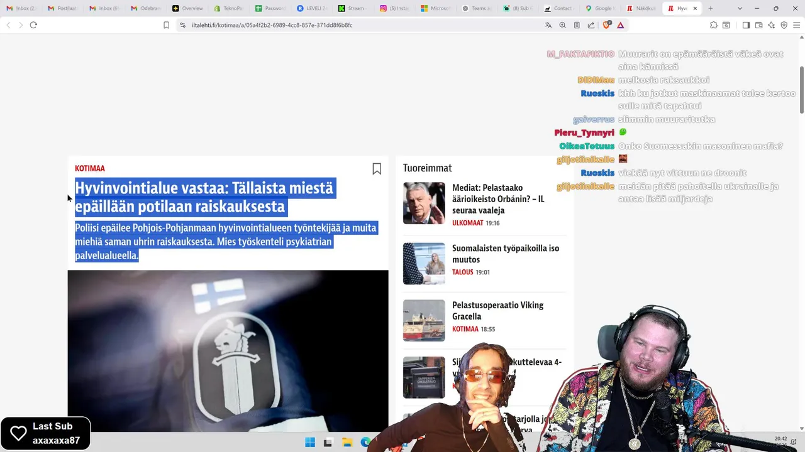Click the Tuoreimmat section heading
The height and width of the screenshot is (452, 805).
428,168
